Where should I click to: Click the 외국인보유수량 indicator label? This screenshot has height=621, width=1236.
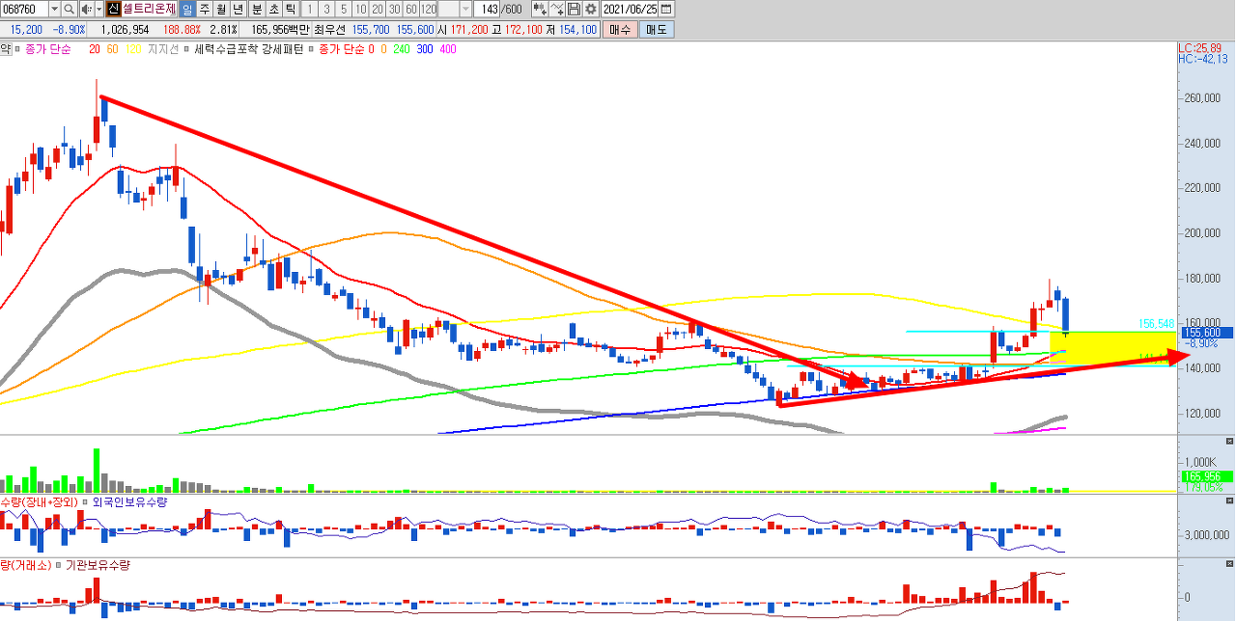click(x=129, y=502)
